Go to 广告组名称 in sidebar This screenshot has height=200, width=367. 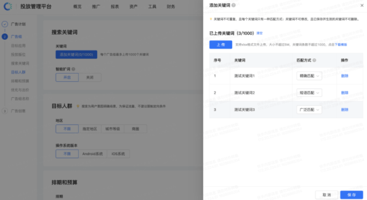coord(20,99)
